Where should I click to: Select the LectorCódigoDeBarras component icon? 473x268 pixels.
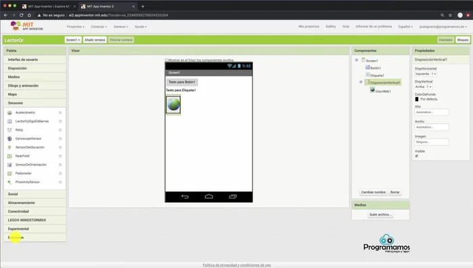pyautogui.click(x=9, y=122)
